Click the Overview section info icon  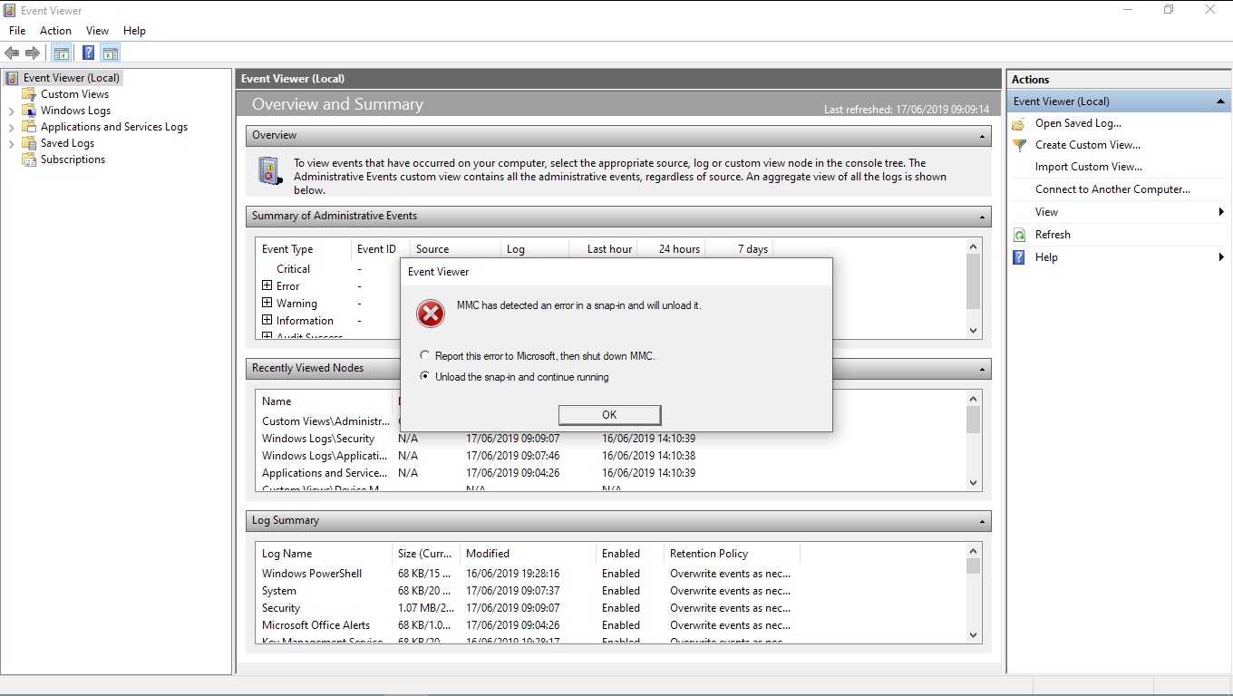coord(270,170)
